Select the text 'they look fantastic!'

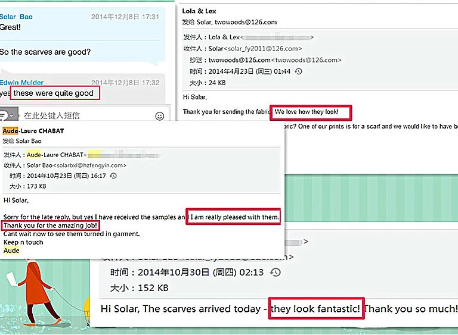point(315,308)
